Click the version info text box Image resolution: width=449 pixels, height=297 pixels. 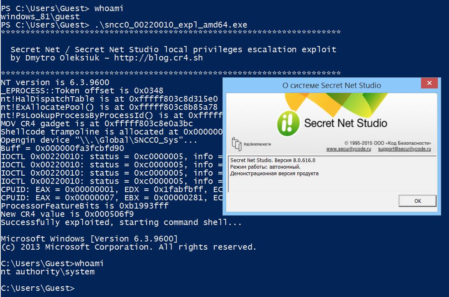tap(332, 174)
